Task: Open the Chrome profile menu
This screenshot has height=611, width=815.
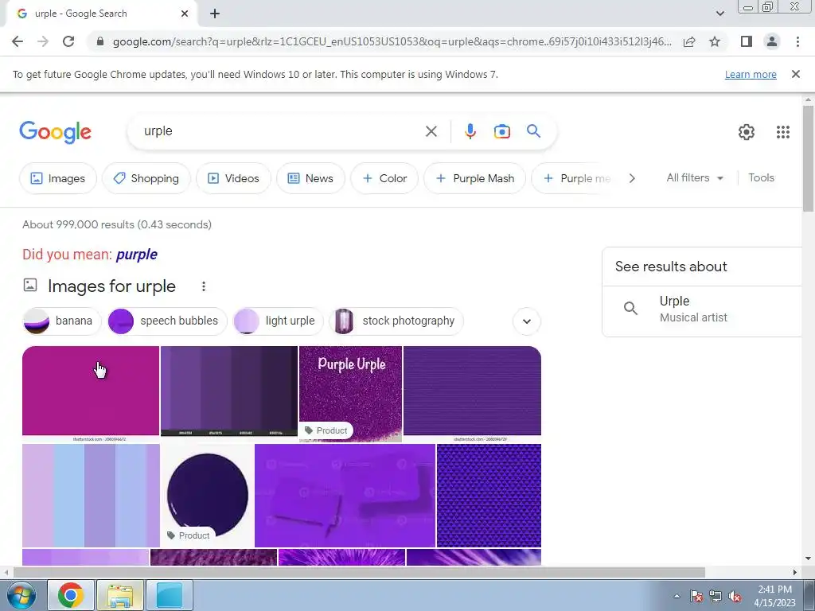Action: (772, 41)
